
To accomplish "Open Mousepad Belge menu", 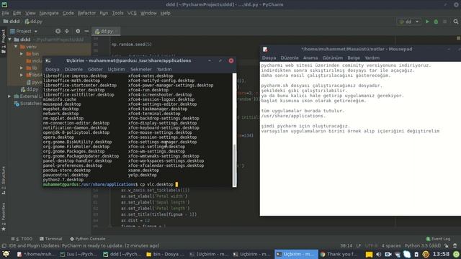I will pyautogui.click(x=354, y=58).
